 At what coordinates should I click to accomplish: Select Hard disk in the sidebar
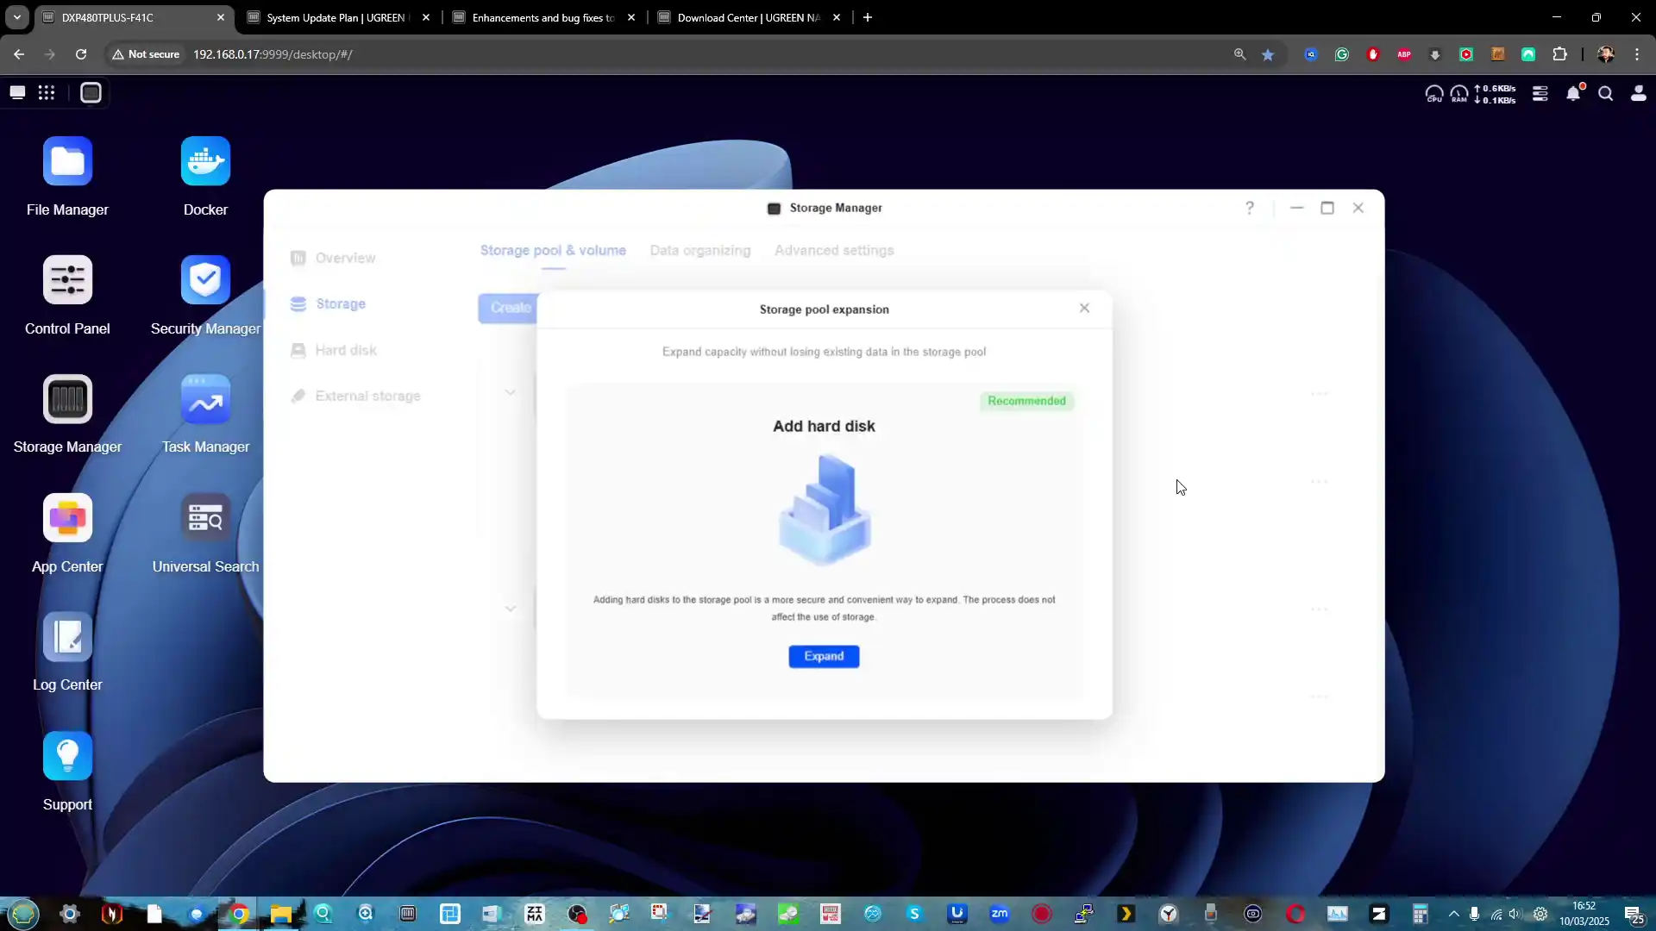click(x=346, y=350)
